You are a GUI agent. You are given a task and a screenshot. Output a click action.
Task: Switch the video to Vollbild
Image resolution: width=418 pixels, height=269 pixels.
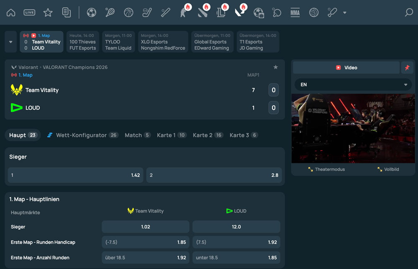pyautogui.click(x=388, y=169)
